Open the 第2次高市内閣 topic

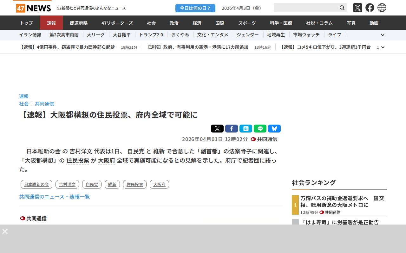[64, 35]
